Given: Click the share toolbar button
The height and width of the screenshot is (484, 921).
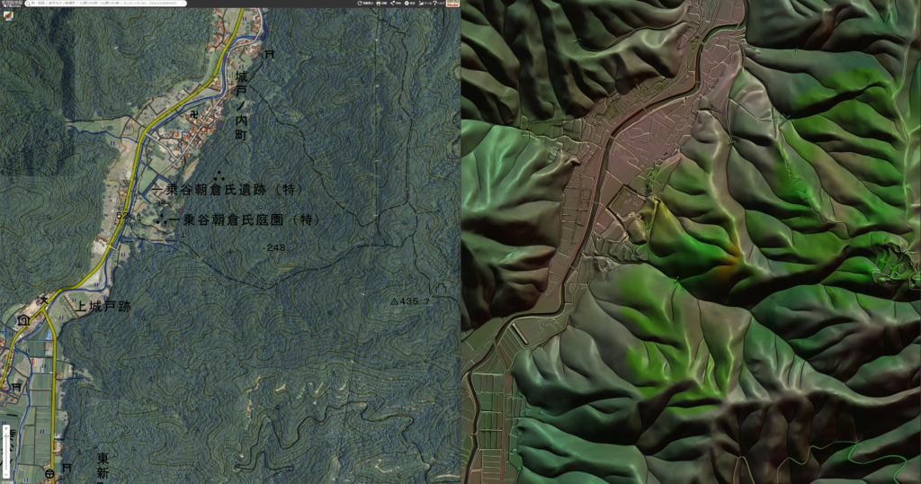Looking at the screenshot, I should coord(396,4).
